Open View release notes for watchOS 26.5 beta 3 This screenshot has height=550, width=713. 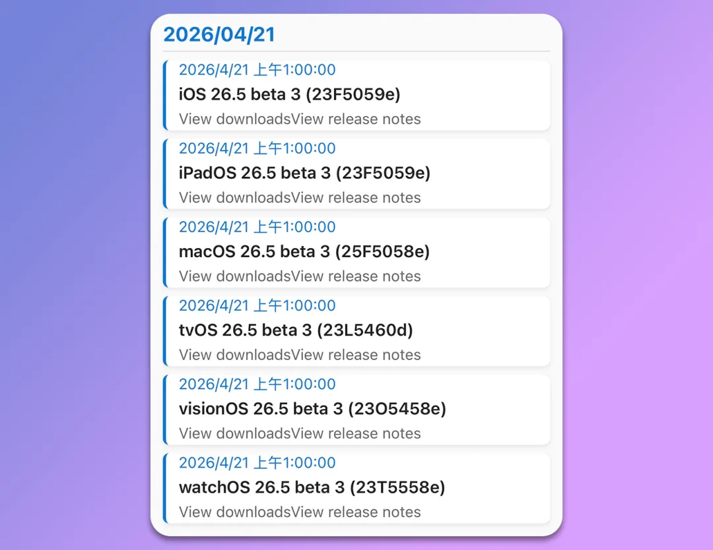point(356,512)
